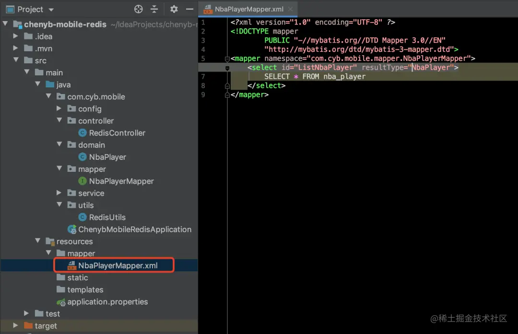Click the RedisUtils class icon

click(x=82, y=217)
